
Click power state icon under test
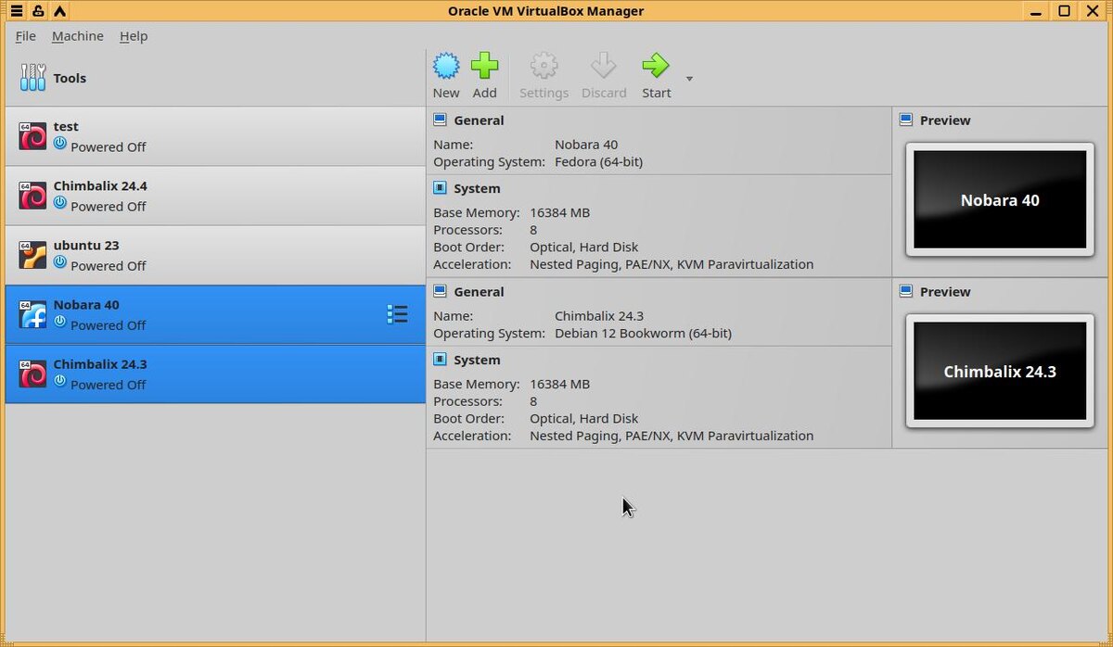click(x=60, y=144)
